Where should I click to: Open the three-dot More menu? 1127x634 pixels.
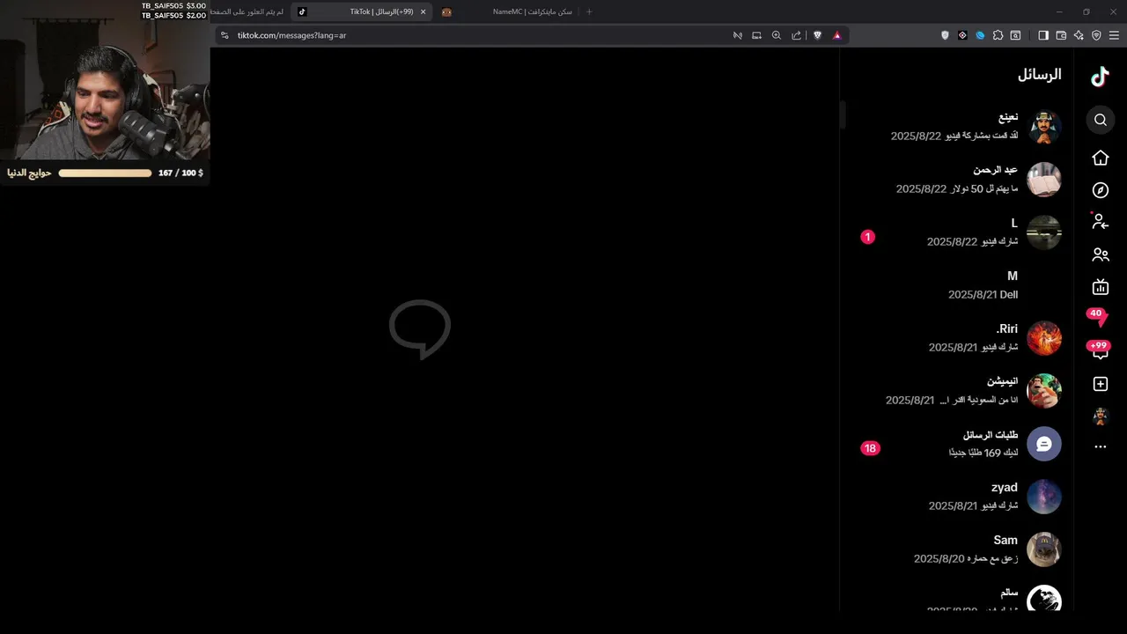pos(1101,447)
